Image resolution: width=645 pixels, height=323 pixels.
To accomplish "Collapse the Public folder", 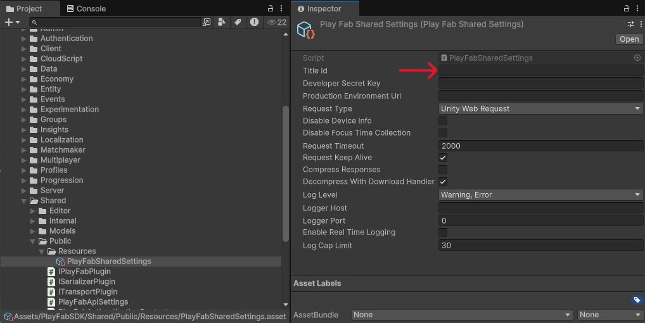I will click(32, 242).
